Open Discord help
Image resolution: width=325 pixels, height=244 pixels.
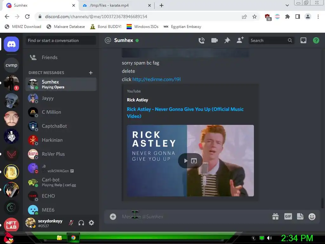click(316, 40)
